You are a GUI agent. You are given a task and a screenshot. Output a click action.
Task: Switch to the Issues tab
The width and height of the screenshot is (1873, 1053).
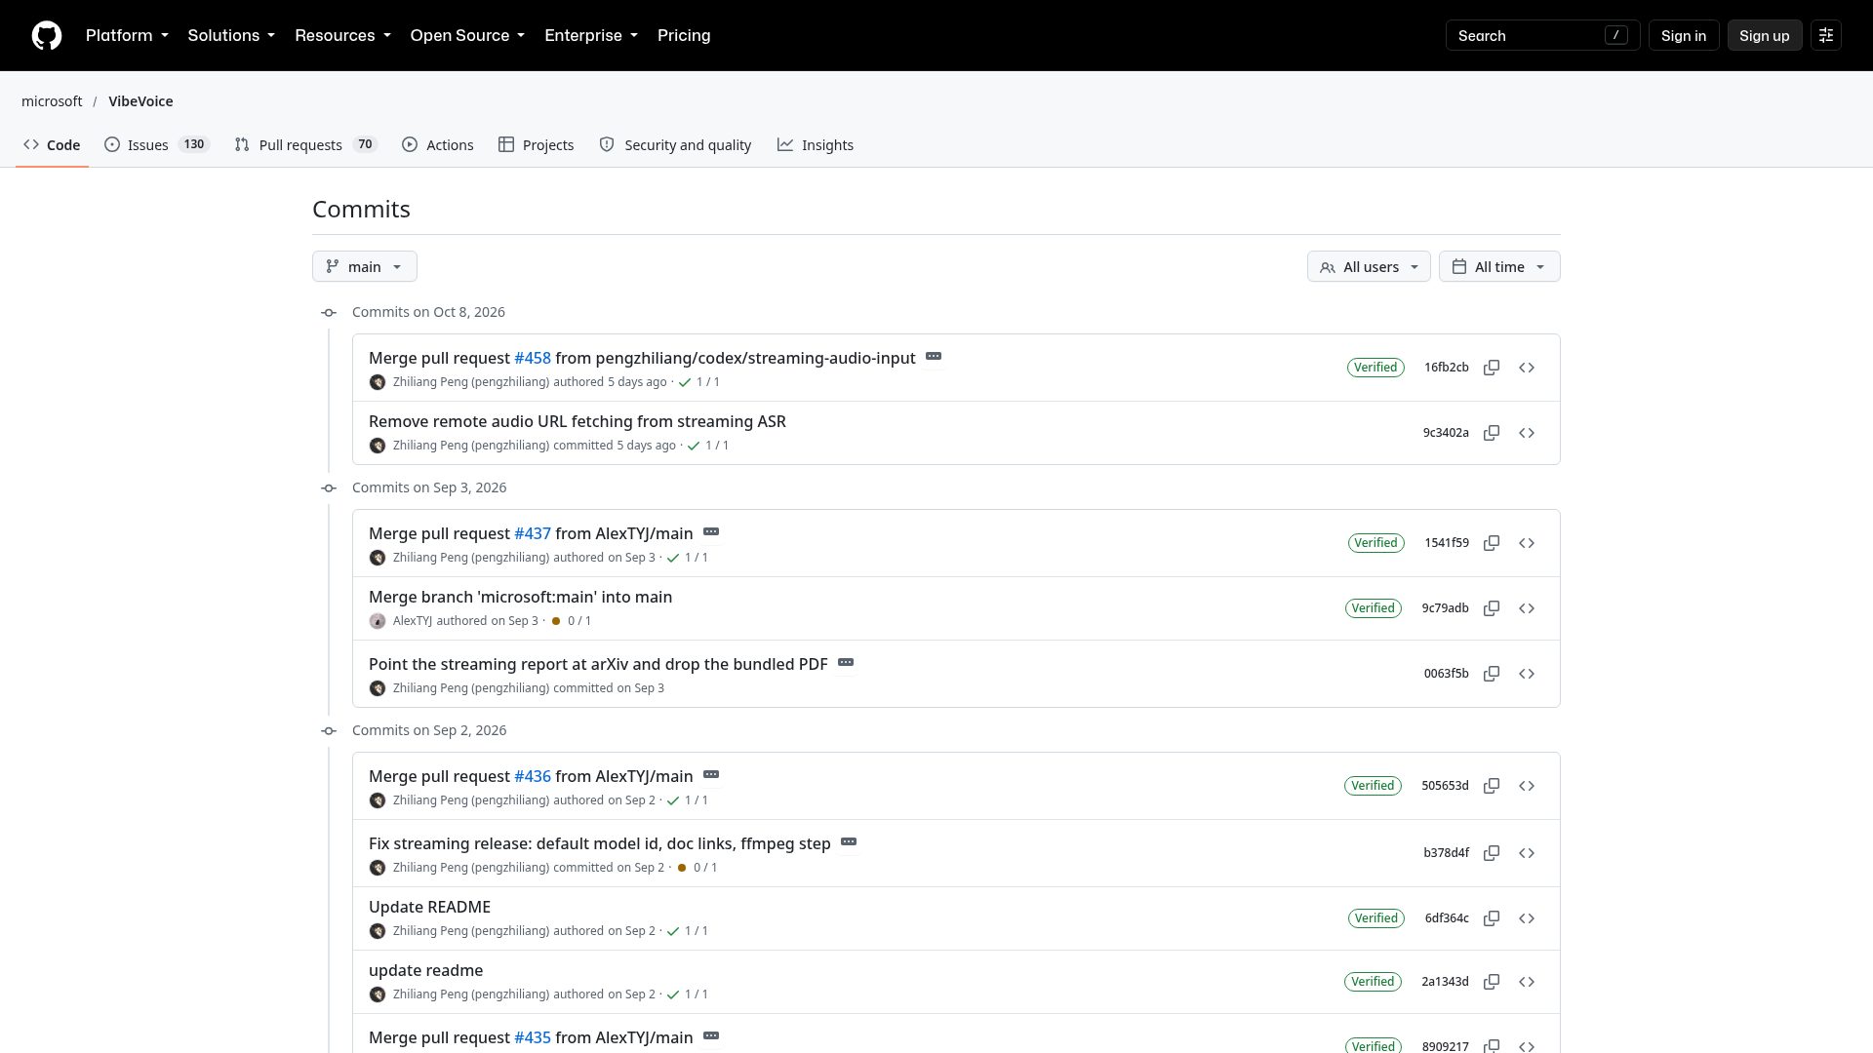[156, 145]
